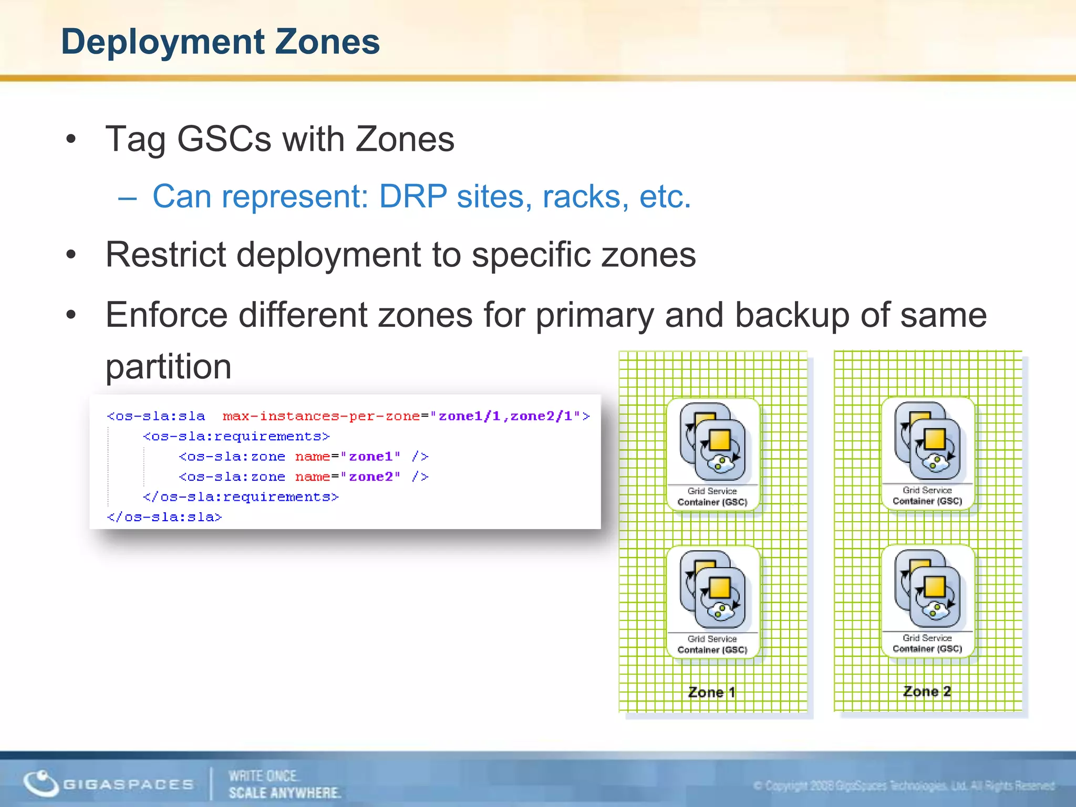Viewport: 1076px width, 807px height.
Task: Click the opening os-sla:requirements tag
Action: tap(236, 436)
